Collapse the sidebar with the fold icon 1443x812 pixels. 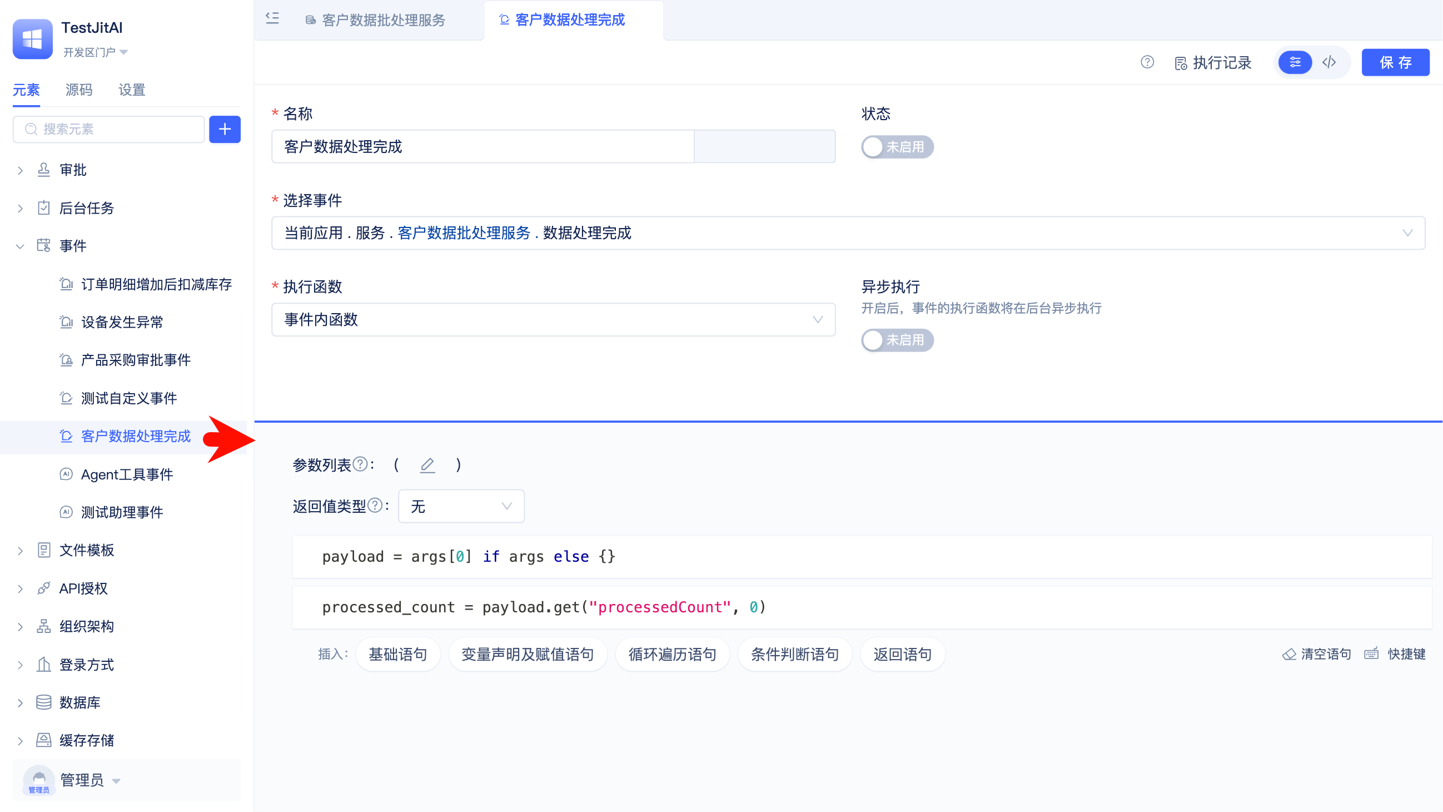pos(272,18)
